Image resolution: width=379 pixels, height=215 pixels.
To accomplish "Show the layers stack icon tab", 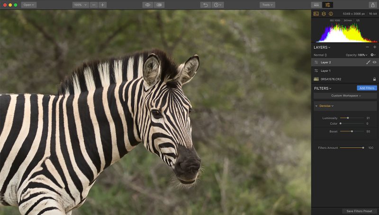I will (324, 14).
